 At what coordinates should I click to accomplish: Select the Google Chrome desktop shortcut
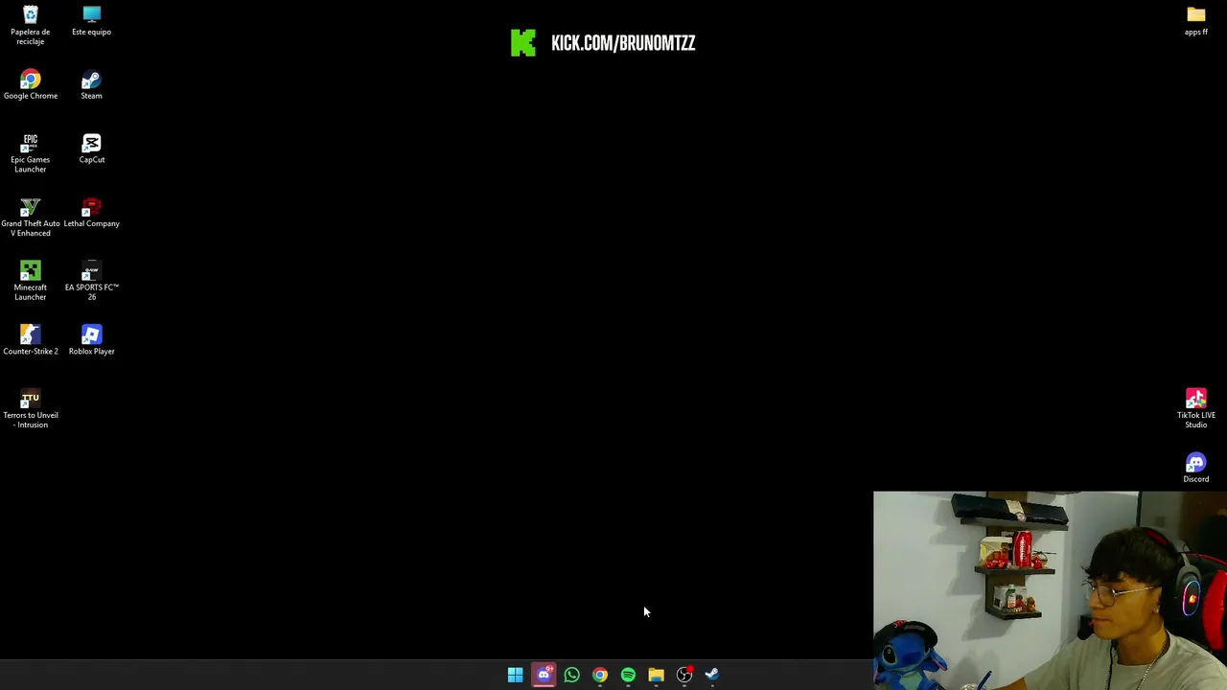[30, 85]
